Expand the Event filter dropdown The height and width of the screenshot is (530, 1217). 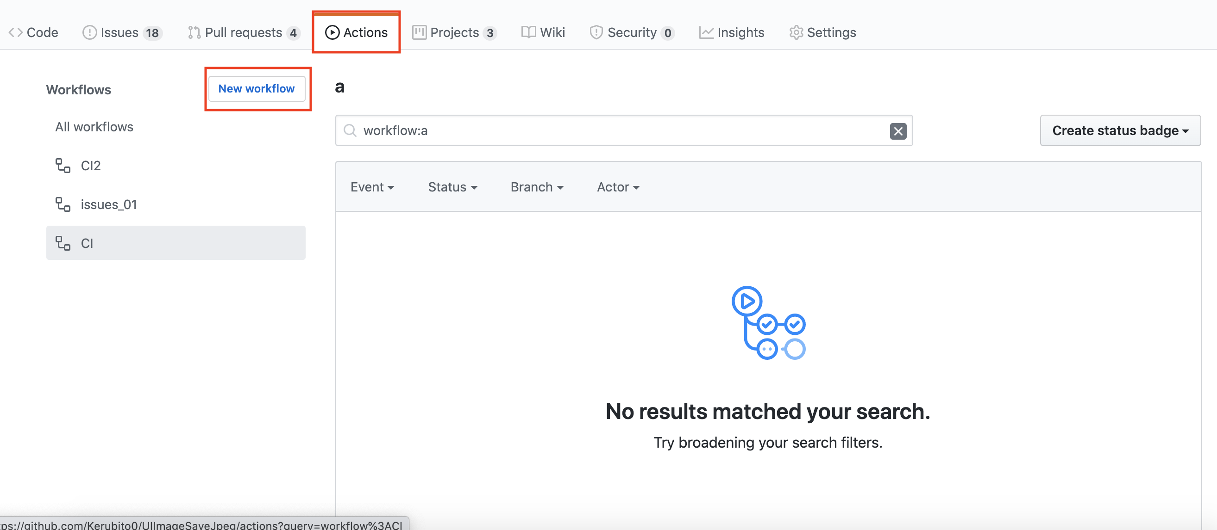click(372, 187)
